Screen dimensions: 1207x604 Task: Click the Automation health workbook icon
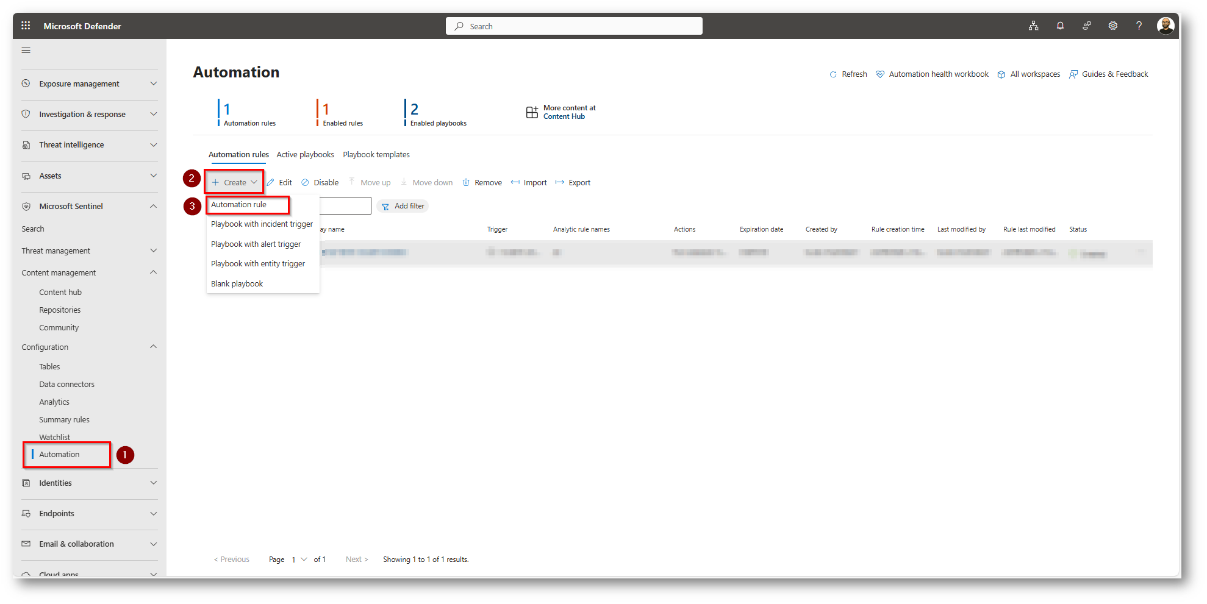tap(880, 74)
